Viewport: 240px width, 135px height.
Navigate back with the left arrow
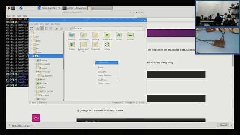tap(61, 28)
